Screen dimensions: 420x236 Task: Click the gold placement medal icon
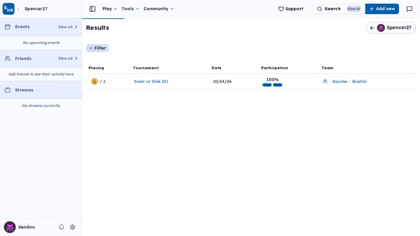click(94, 81)
